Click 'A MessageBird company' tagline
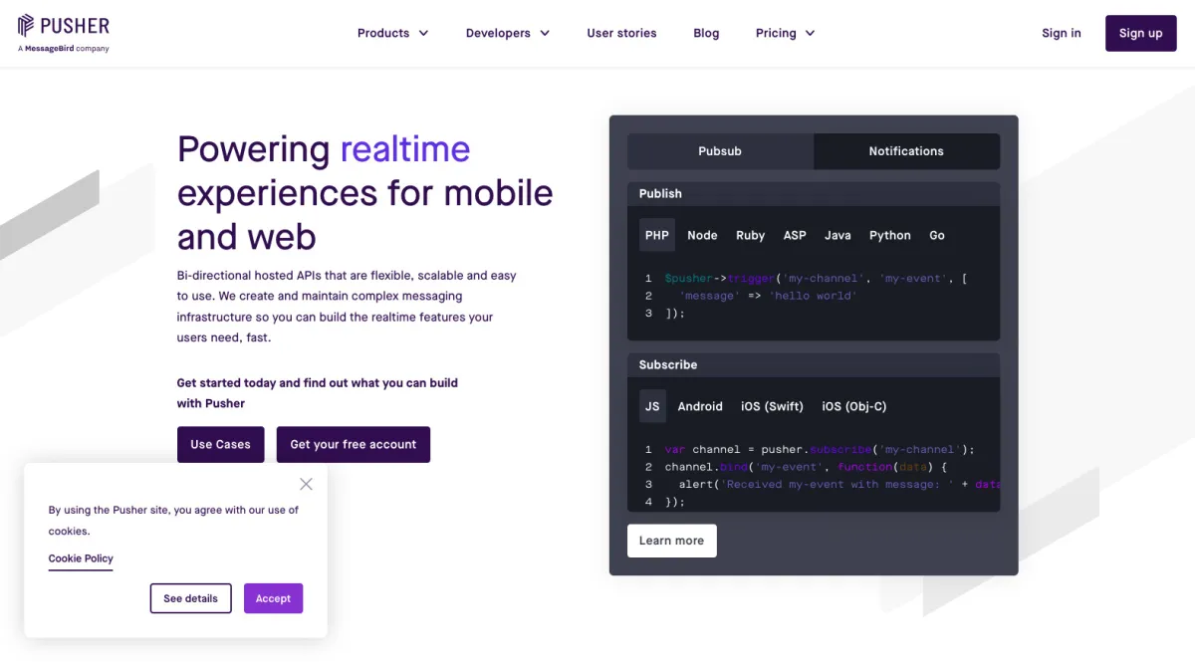 (x=63, y=49)
